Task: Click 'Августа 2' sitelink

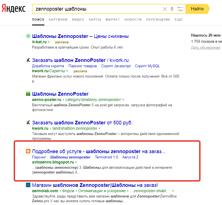Action: (x=130, y=157)
